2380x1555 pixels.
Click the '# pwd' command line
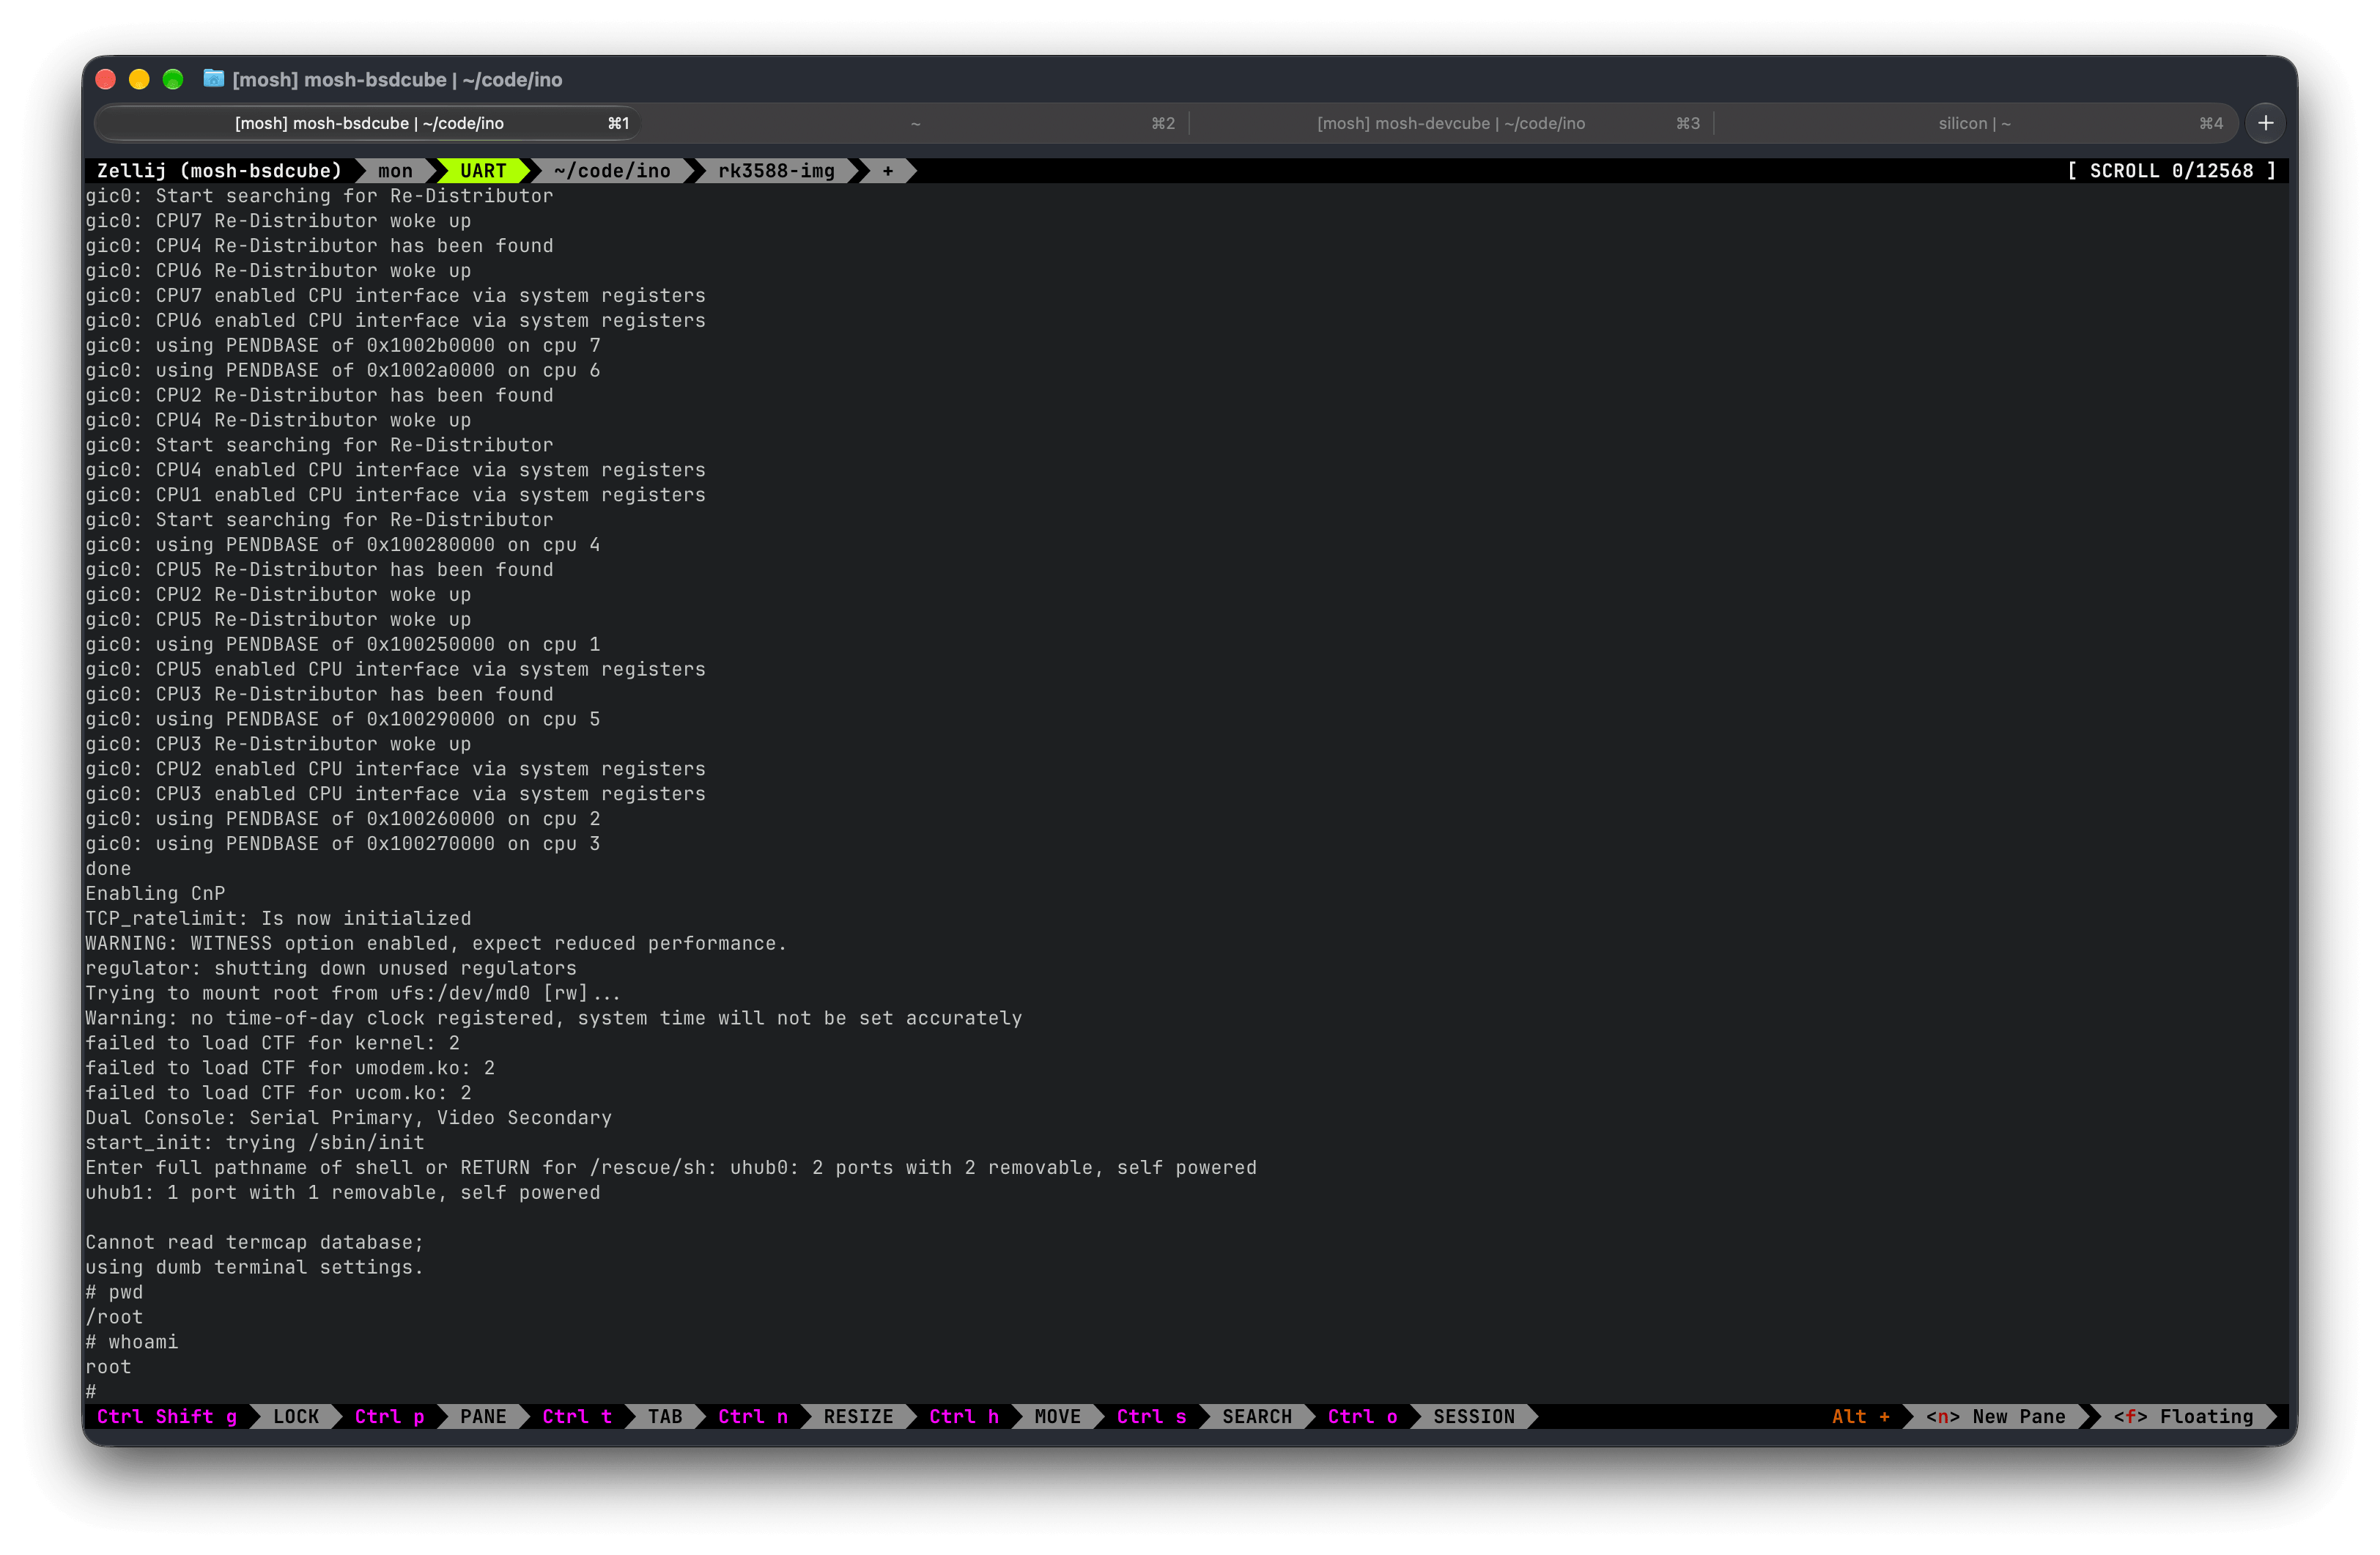click(114, 1292)
